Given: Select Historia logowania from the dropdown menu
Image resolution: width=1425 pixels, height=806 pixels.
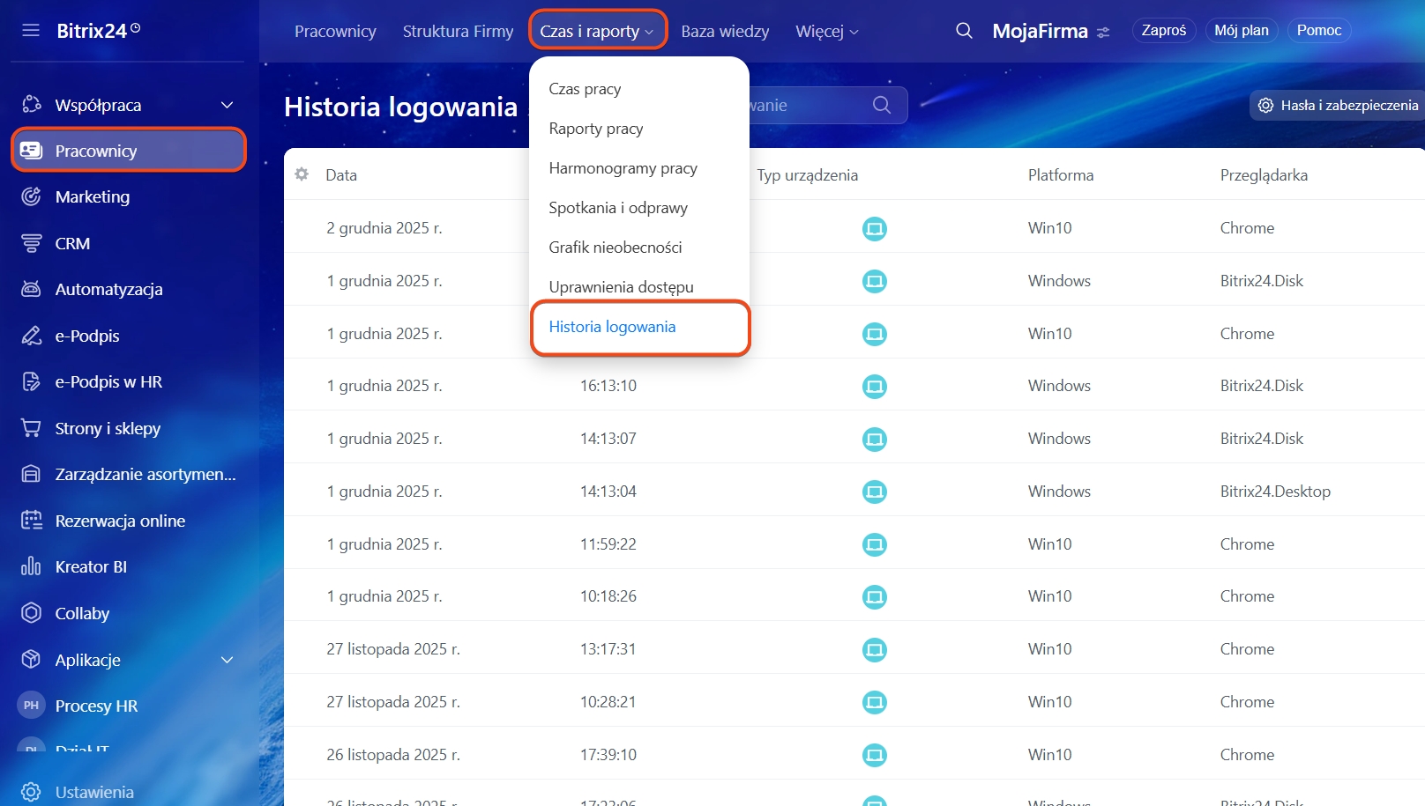Looking at the screenshot, I should tap(612, 327).
